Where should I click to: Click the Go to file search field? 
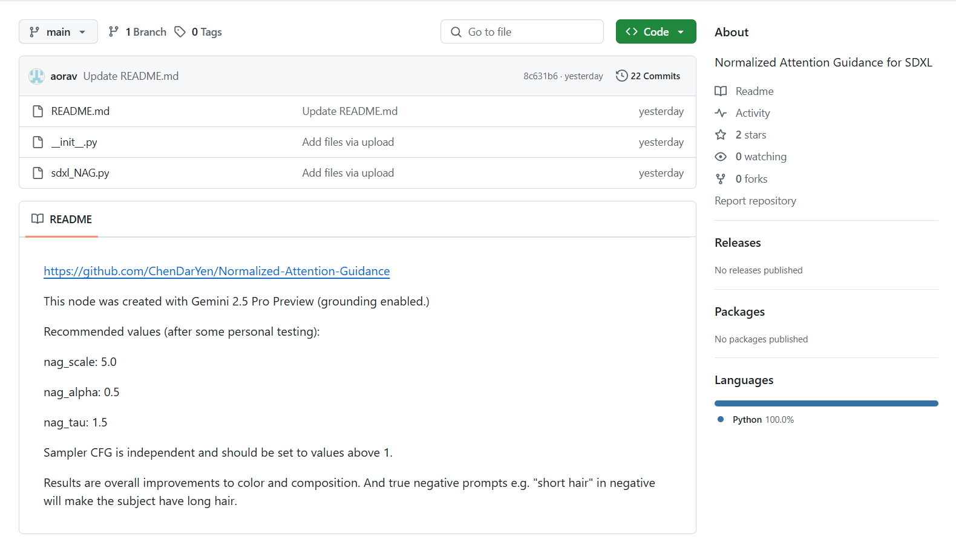(522, 31)
